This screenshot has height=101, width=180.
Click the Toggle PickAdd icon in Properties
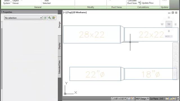click(x=45, y=18)
